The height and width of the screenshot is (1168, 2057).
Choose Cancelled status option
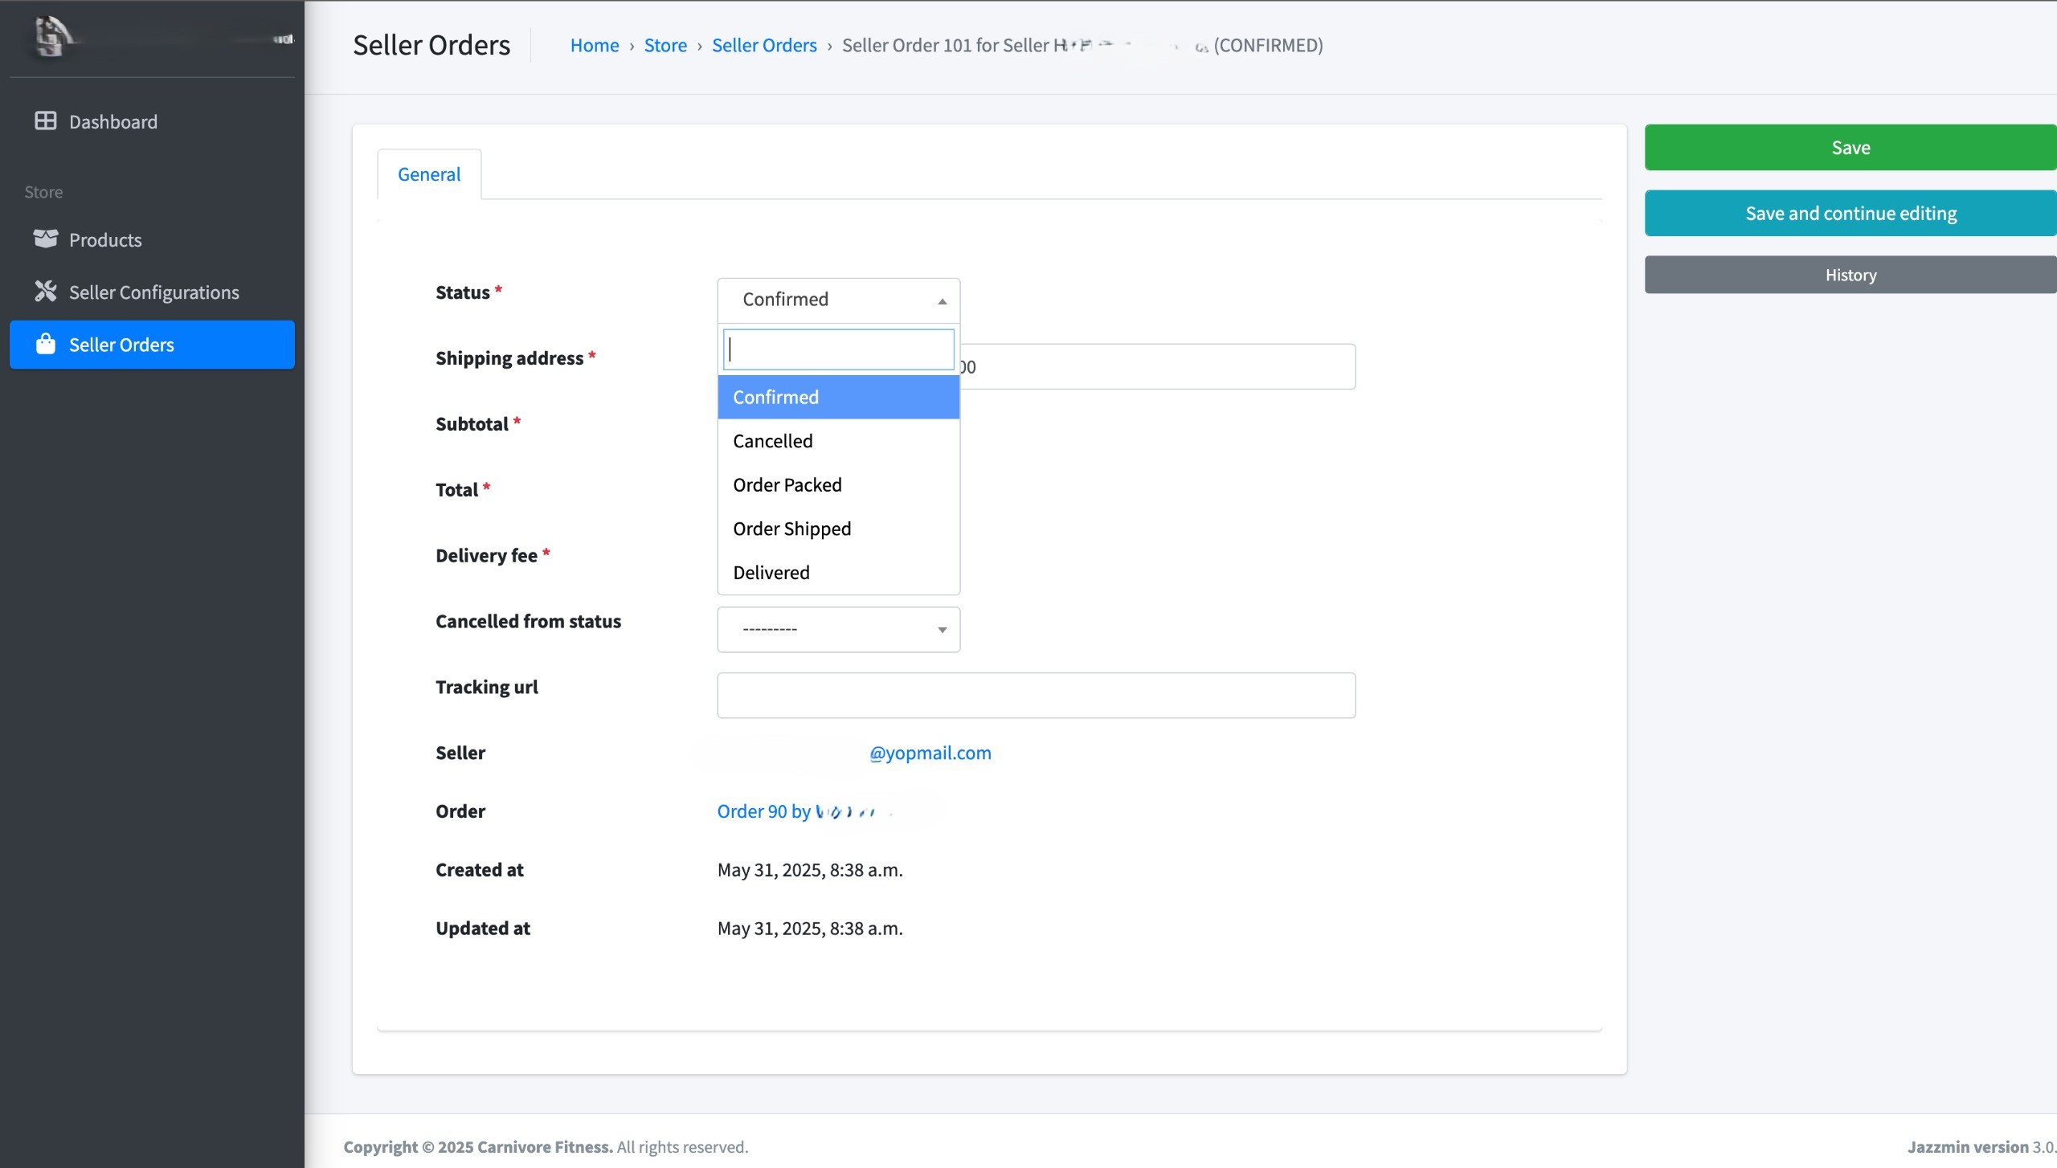click(x=838, y=441)
